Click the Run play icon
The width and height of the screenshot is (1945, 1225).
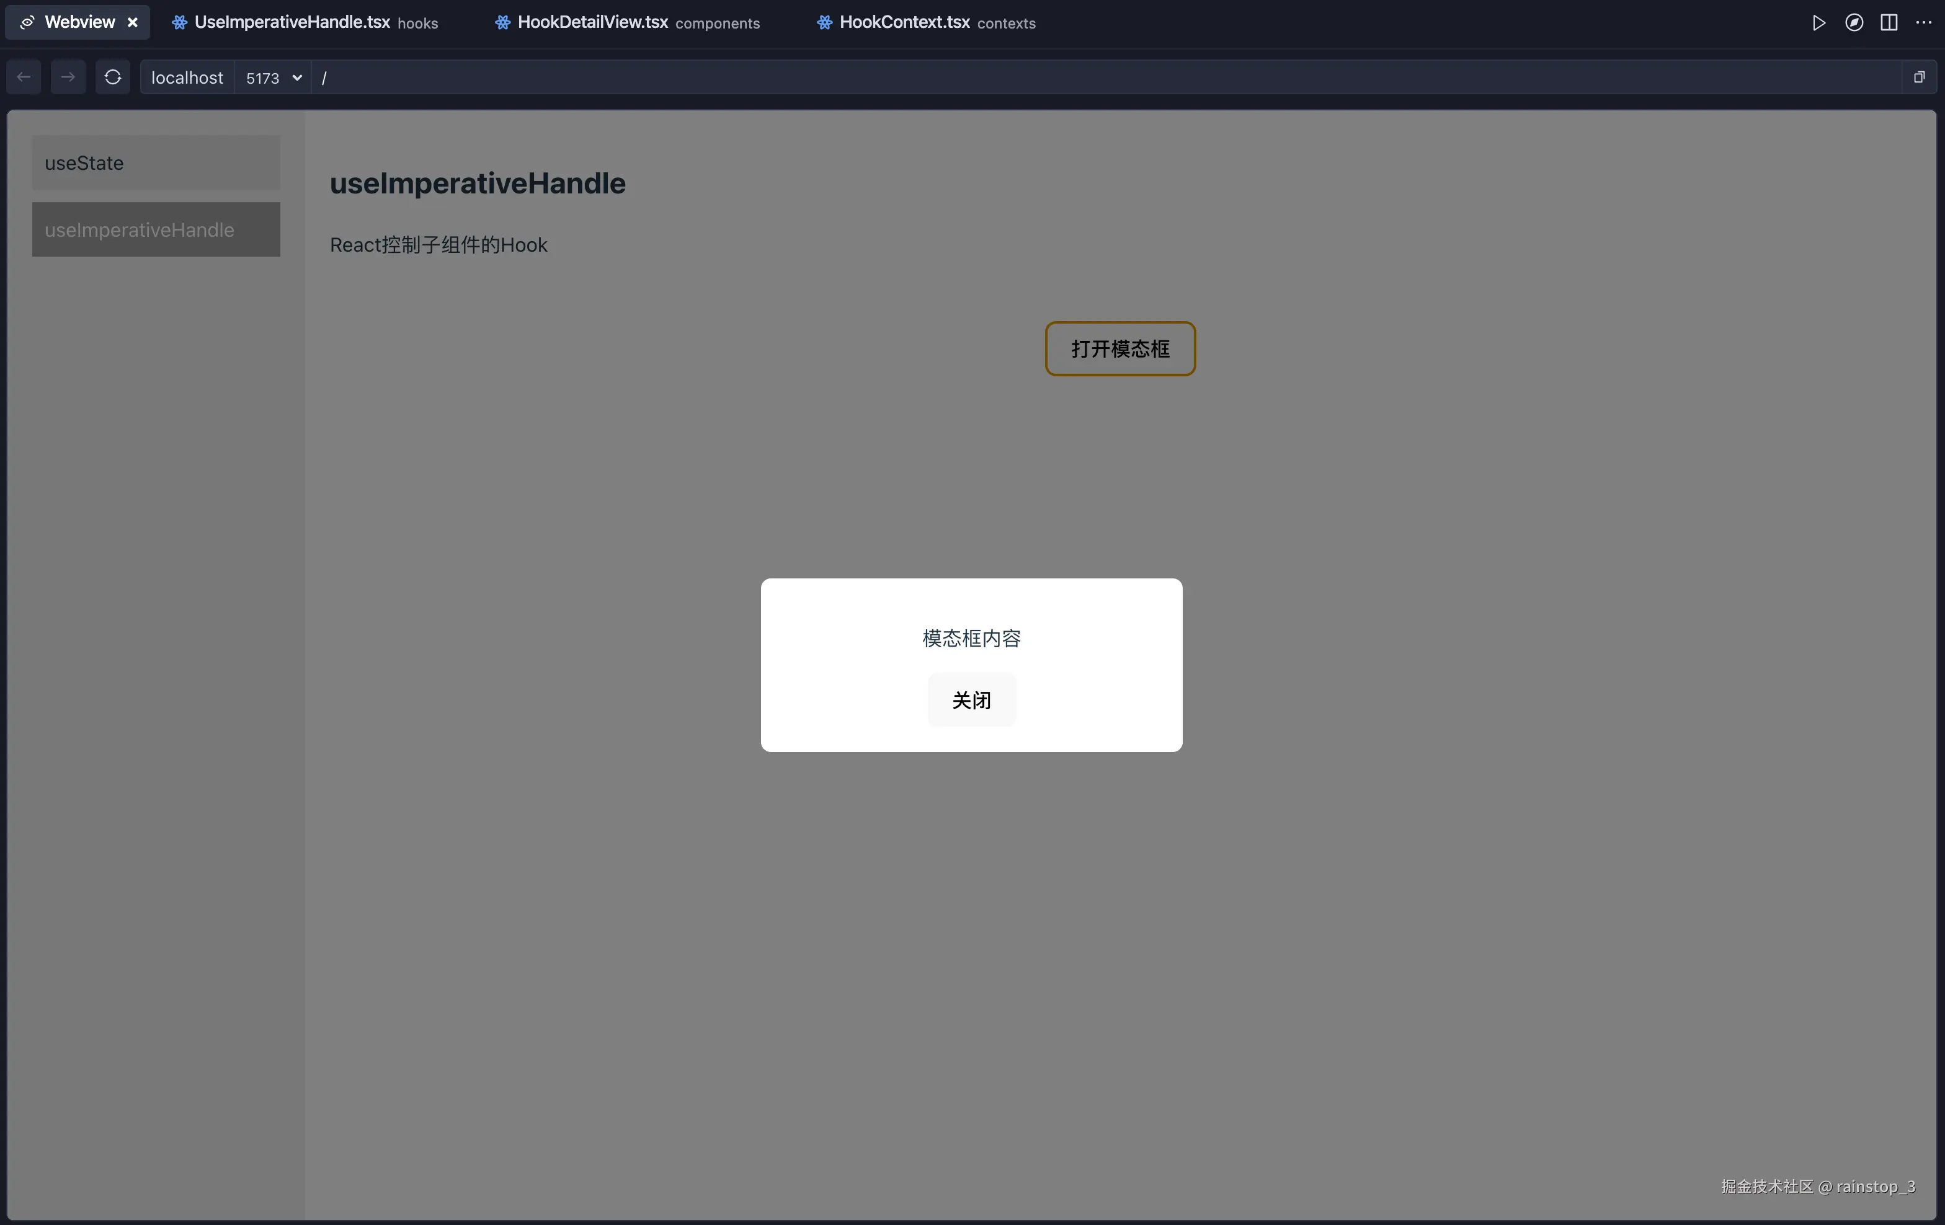1818,22
